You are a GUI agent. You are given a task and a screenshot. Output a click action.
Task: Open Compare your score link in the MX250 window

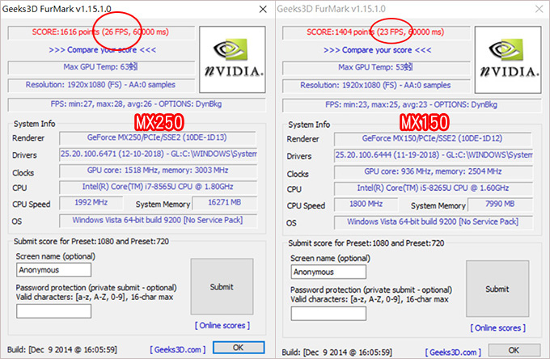(x=102, y=50)
